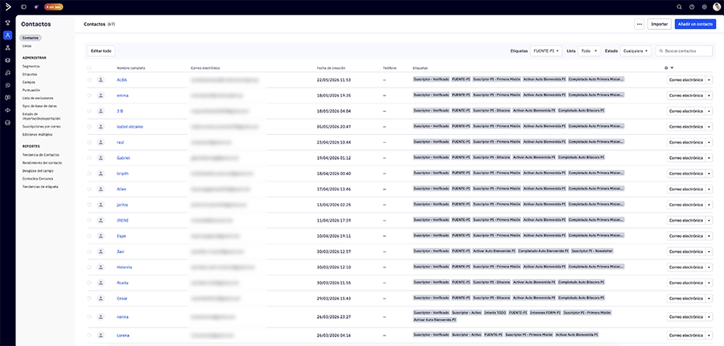Select the Contacts person icon in the navigation rail

(8, 35)
